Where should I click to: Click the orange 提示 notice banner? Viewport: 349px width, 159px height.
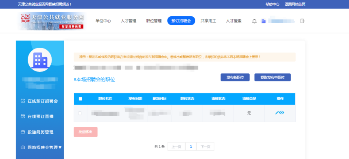point(185,57)
